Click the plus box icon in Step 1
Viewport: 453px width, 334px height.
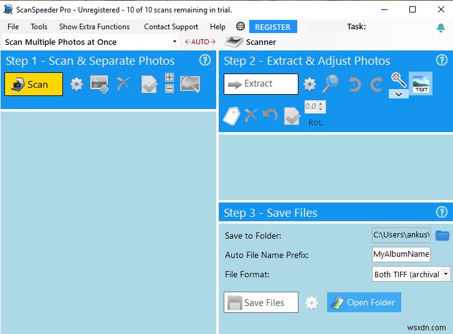pos(169,77)
